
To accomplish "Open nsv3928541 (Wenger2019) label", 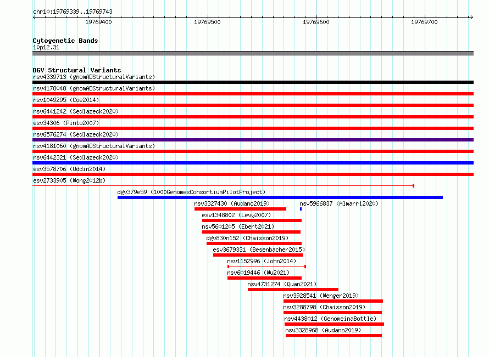I will pyautogui.click(x=321, y=296).
